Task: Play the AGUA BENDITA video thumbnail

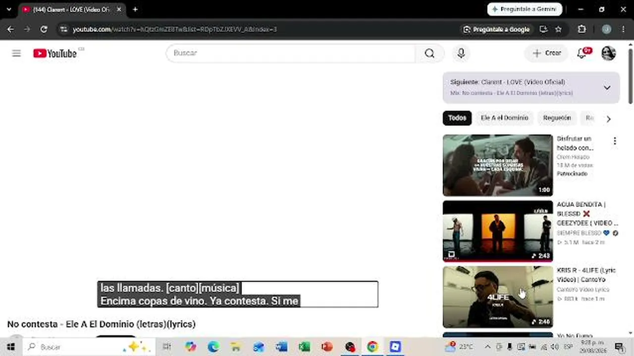Action: (498, 231)
